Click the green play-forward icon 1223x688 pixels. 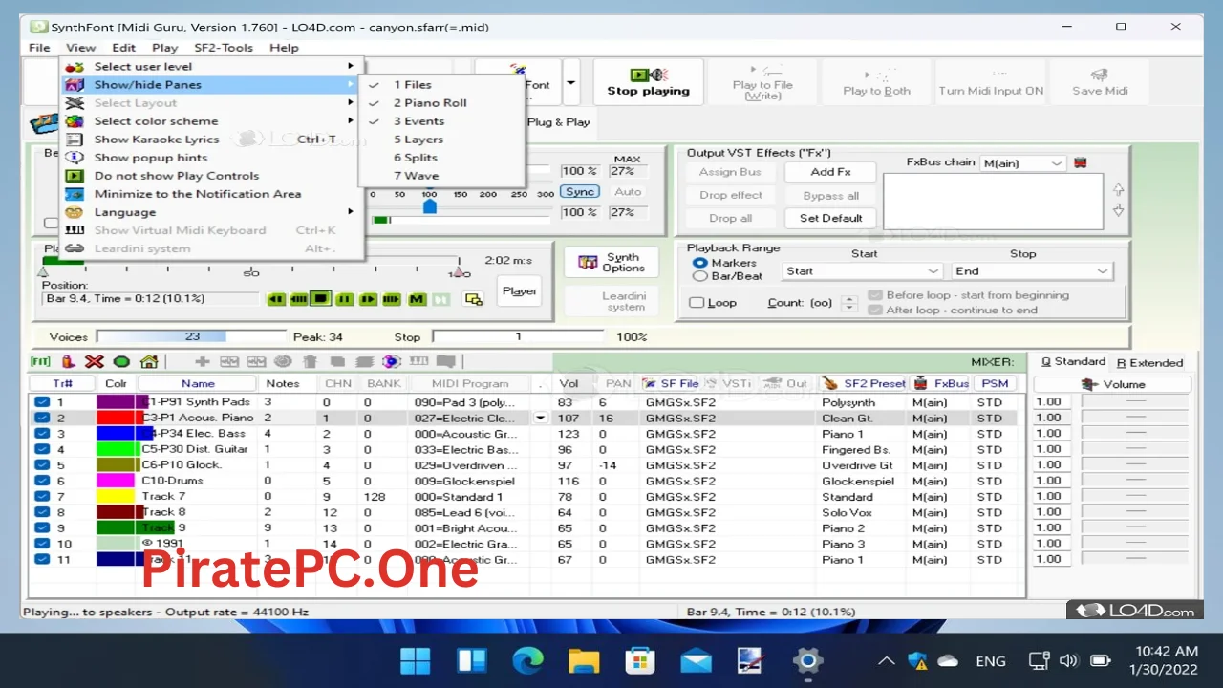(x=368, y=299)
